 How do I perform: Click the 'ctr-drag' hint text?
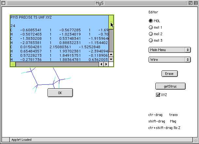coord(155,115)
